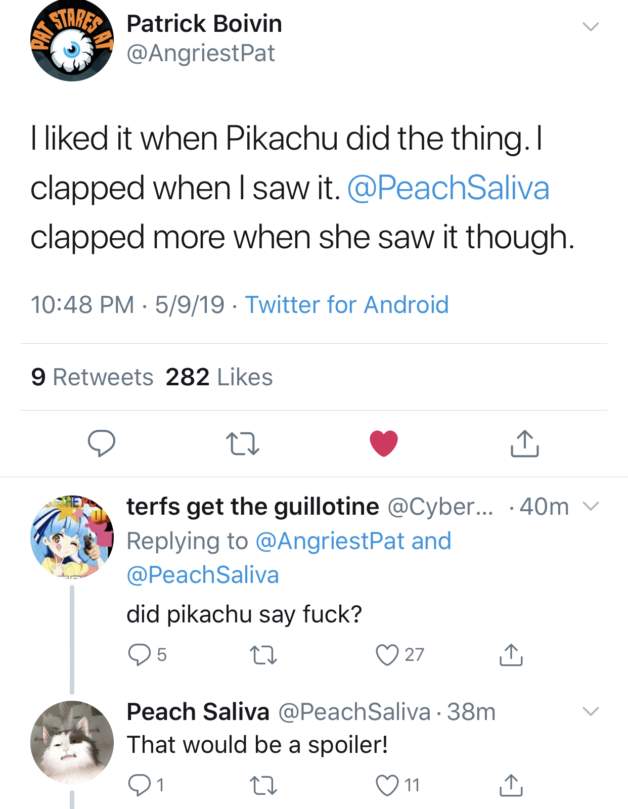Viewport: 628px width, 809px height.
Task: Share Peach Saliva's spoiler reply
Action: [511, 785]
